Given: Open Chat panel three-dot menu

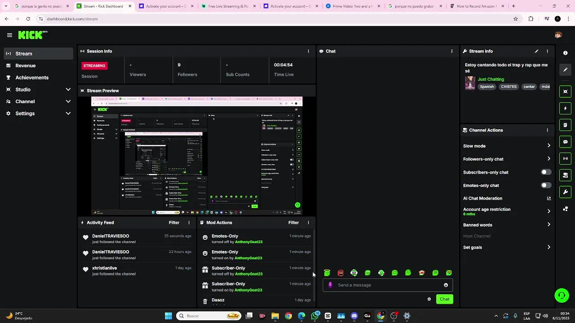Looking at the screenshot, I should click(x=452, y=51).
